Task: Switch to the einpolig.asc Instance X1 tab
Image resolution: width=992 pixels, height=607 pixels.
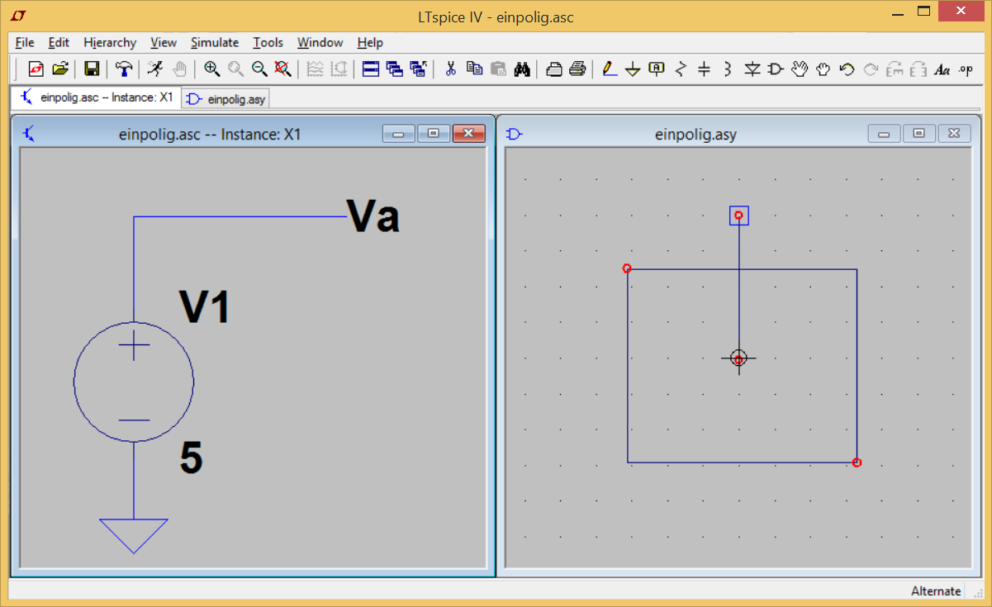Action: click(x=97, y=97)
